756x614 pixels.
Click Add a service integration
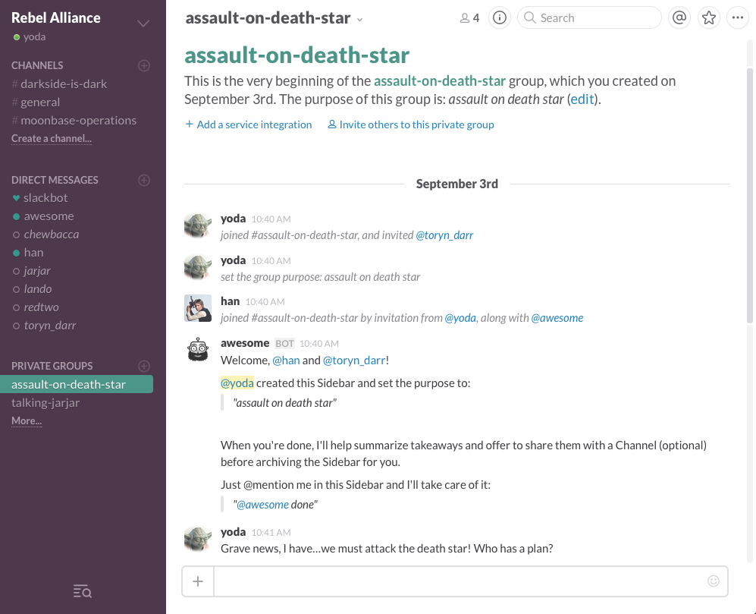click(248, 124)
